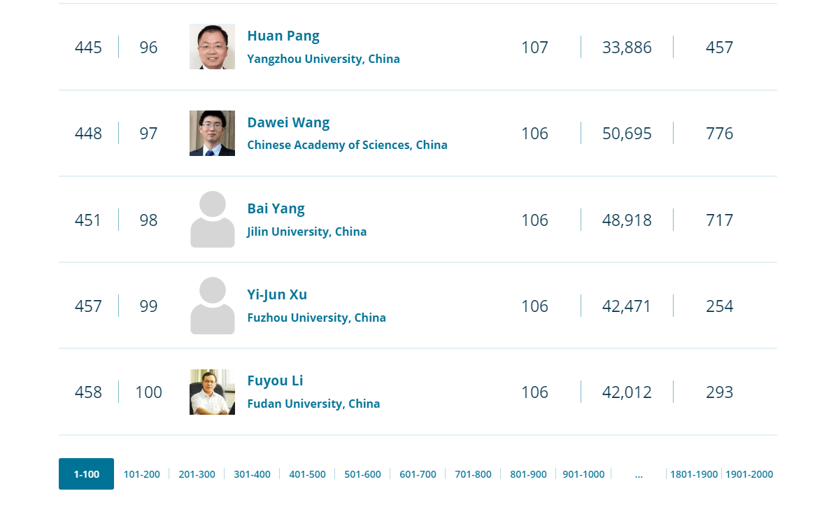Viewport: 838px width, 512px height.
Task: Click Dawei Wang's profile photo
Action: pos(212,133)
